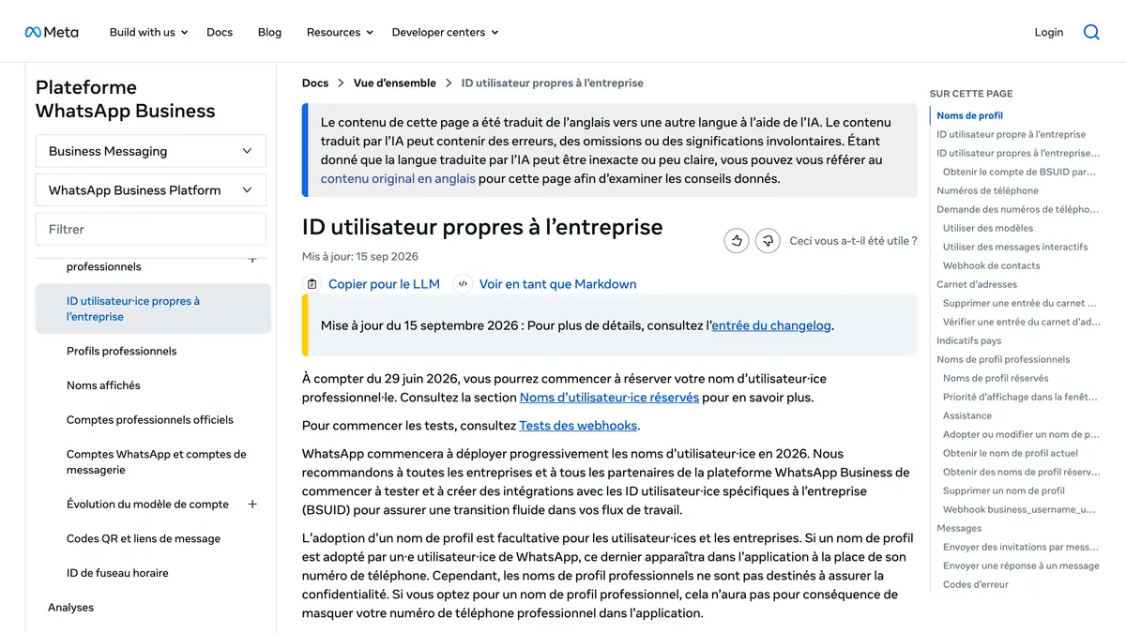The image size is (1126, 633).
Task: Jump to Envoyer des invitations par message section
Action: coord(1021,547)
